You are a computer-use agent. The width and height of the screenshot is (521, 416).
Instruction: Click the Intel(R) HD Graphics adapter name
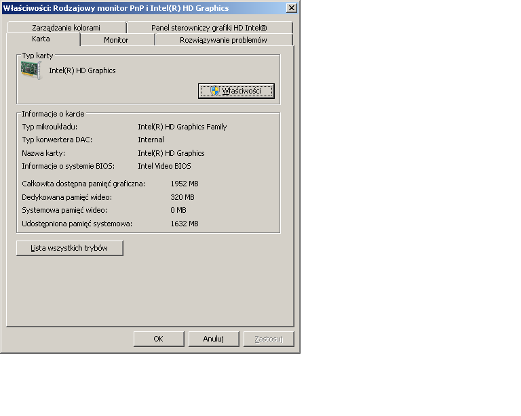click(82, 70)
